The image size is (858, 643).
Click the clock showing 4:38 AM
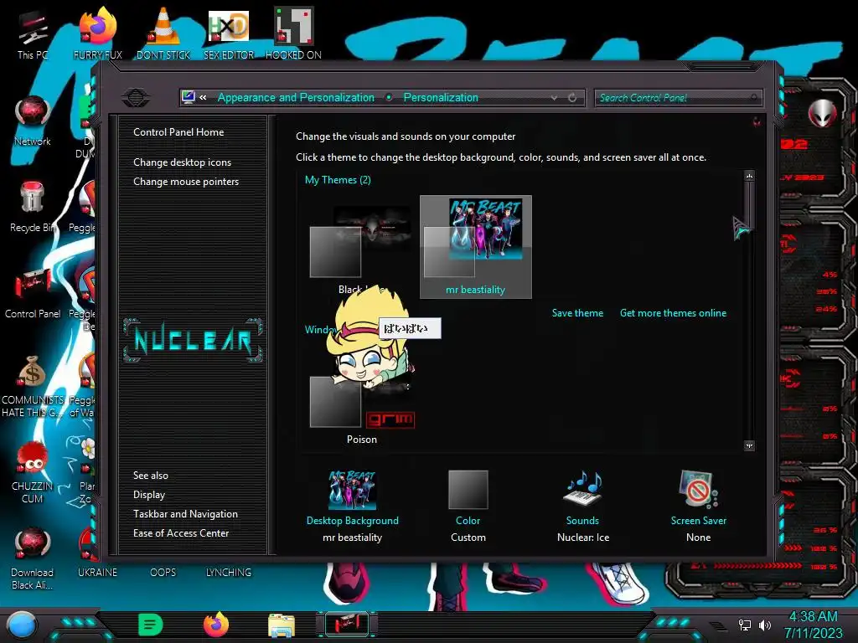[813, 616]
